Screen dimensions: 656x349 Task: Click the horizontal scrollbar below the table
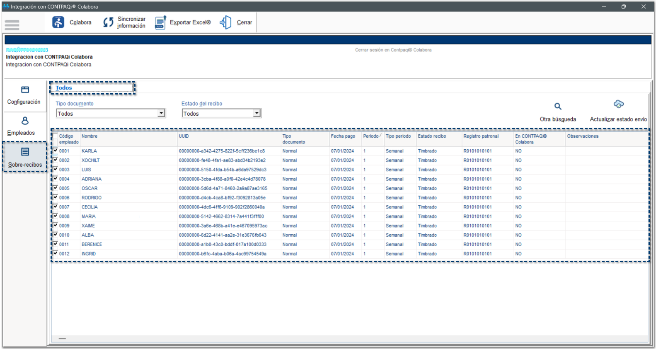(349, 339)
